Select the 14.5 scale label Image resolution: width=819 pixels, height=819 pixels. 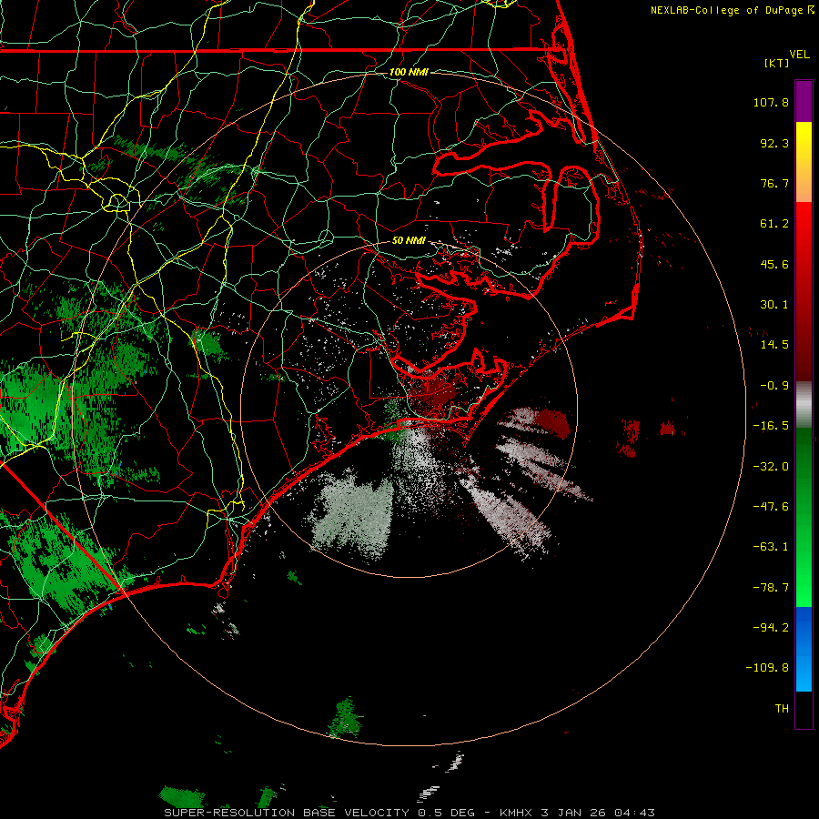click(774, 345)
